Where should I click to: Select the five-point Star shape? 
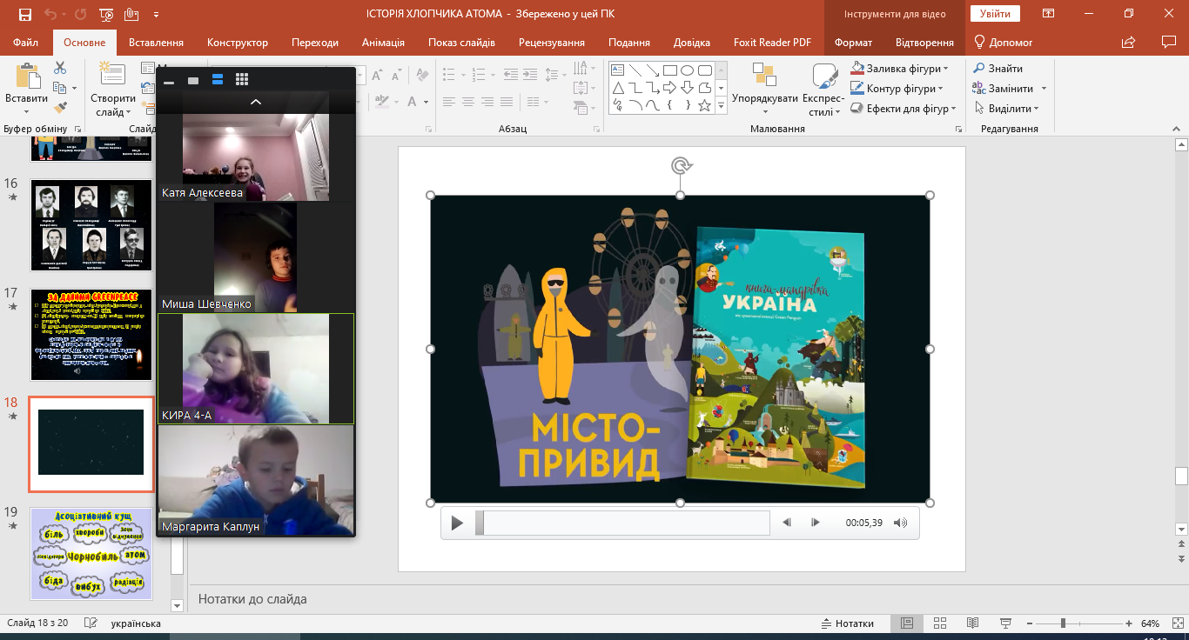pyautogui.click(x=704, y=105)
